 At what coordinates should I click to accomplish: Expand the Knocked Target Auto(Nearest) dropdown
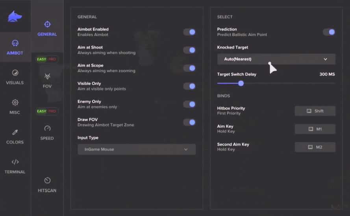[276, 59]
